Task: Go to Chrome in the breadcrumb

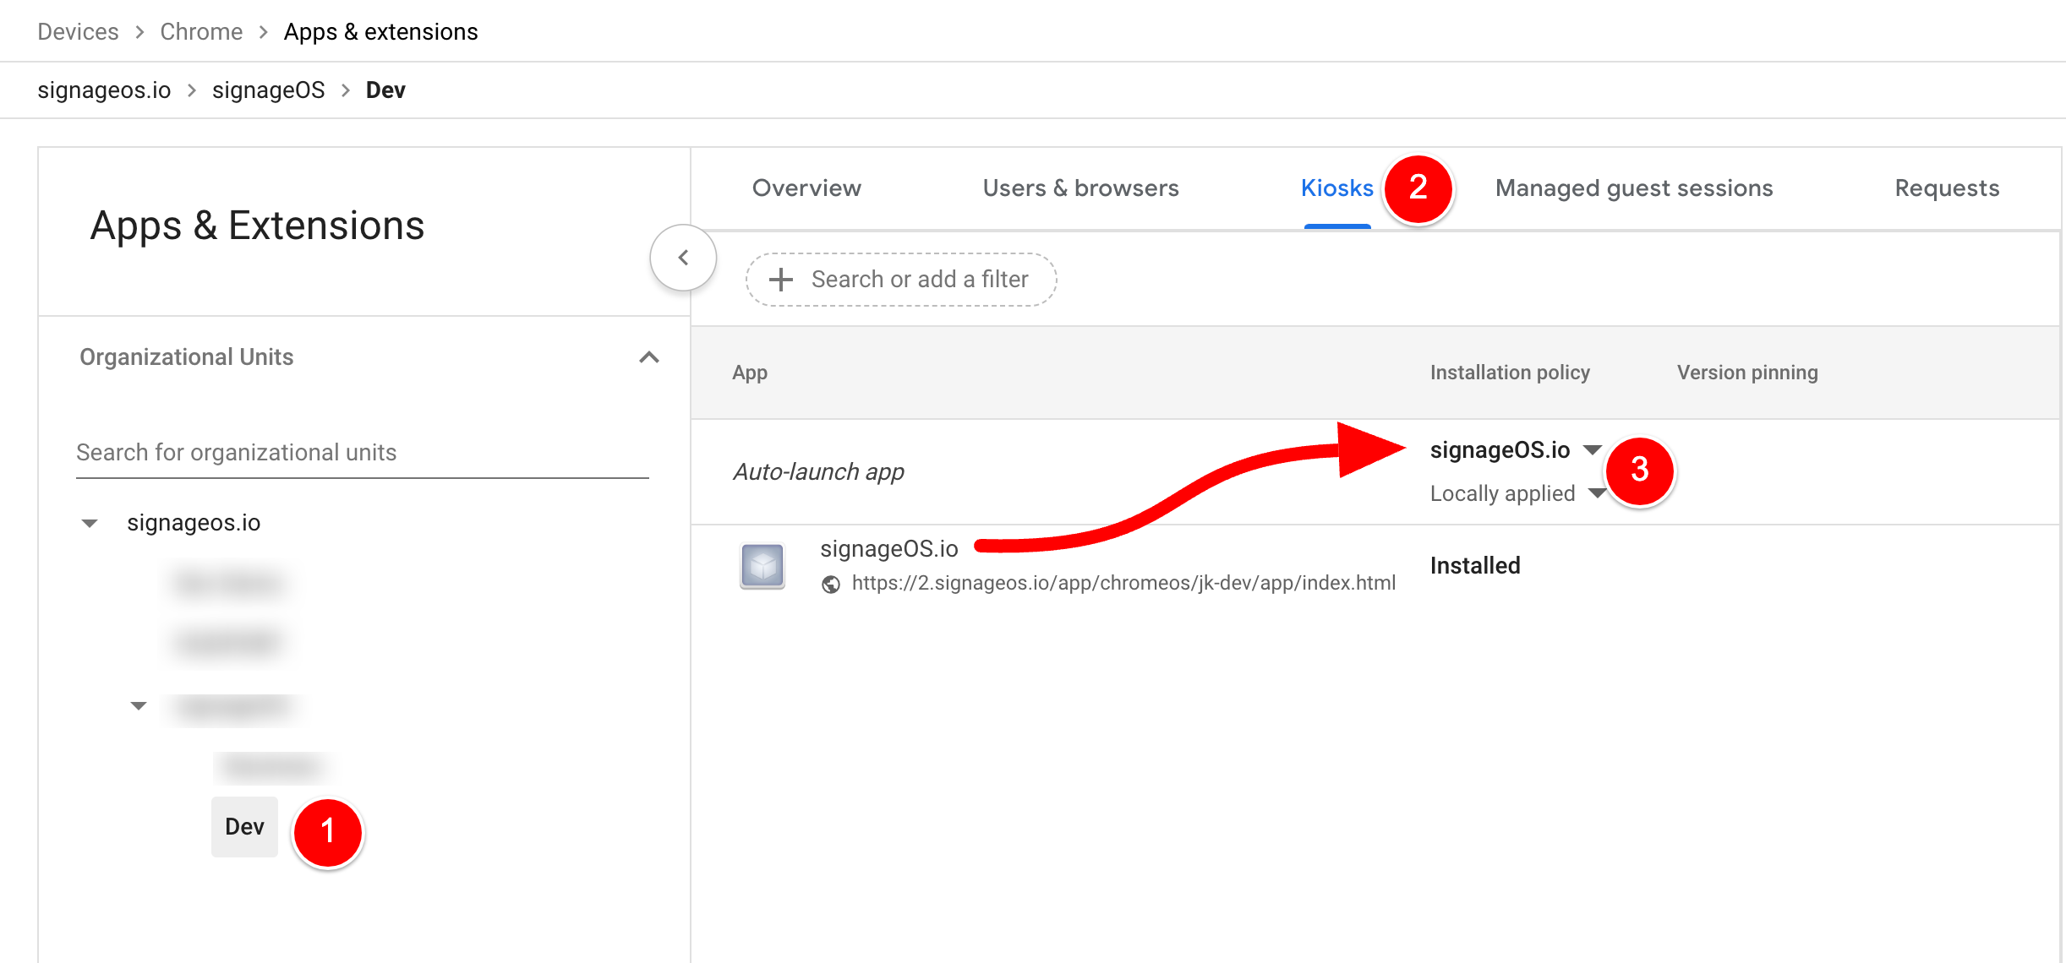Action: pos(201,31)
